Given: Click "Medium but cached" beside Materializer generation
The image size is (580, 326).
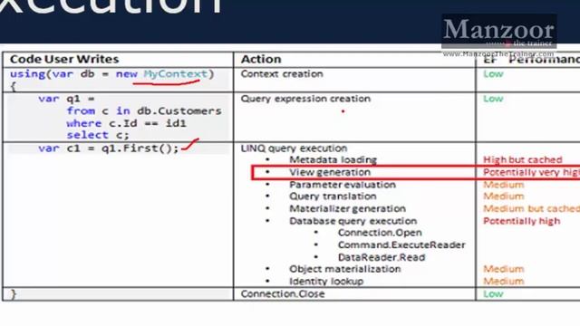Looking at the screenshot, I should [532, 208].
